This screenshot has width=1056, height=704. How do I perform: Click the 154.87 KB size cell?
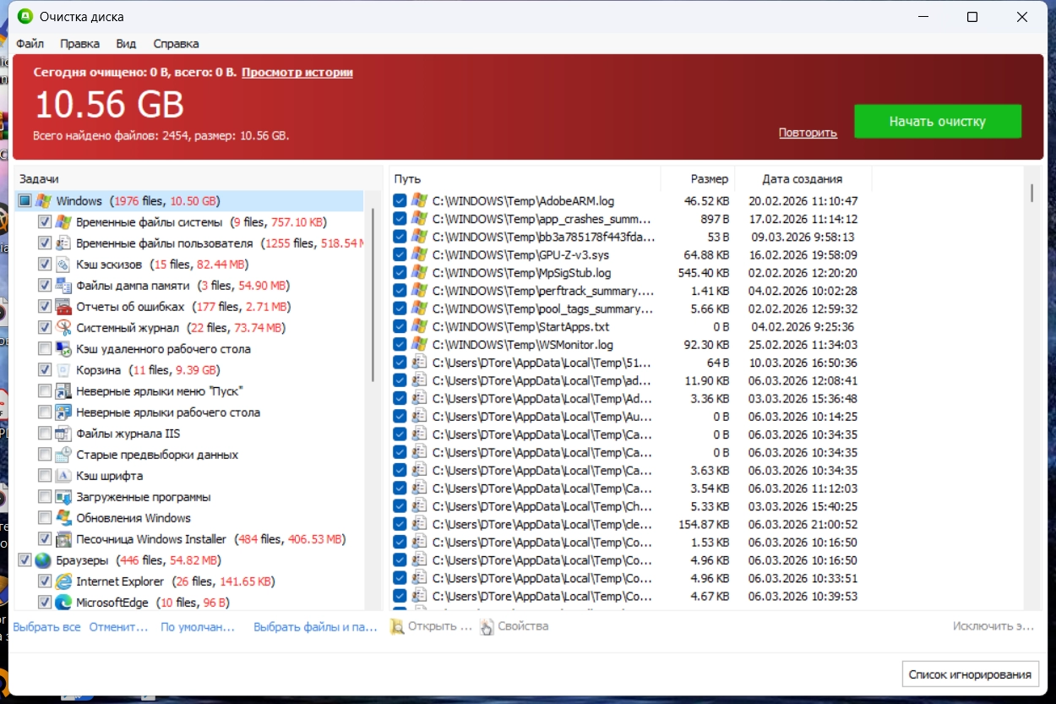(703, 524)
